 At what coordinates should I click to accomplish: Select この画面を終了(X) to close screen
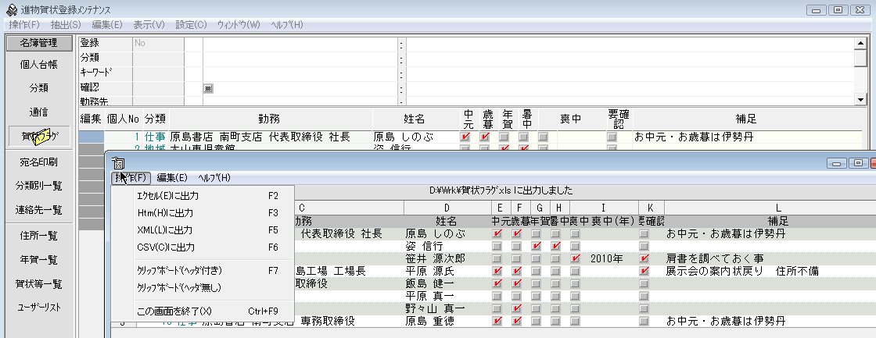pyautogui.click(x=174, y=311)
